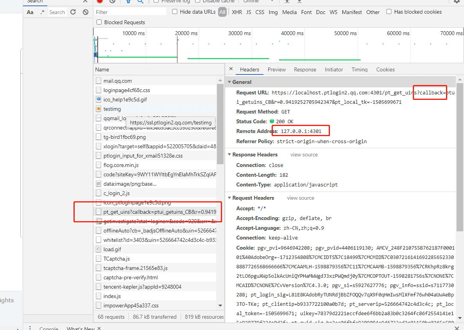
Task: View source of Response Headers
Action: point(304,155)
